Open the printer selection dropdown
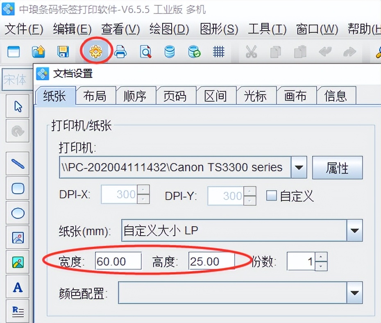This screenshot has height=323, width=381. pyautogui.click(x=299, y=167)
